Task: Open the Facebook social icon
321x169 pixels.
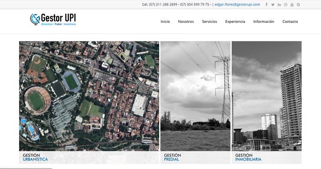Action: click(266, 5)
